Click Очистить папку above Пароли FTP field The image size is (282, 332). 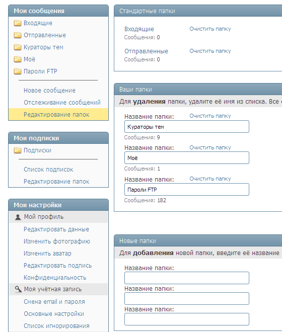click(x=210, y=179)
